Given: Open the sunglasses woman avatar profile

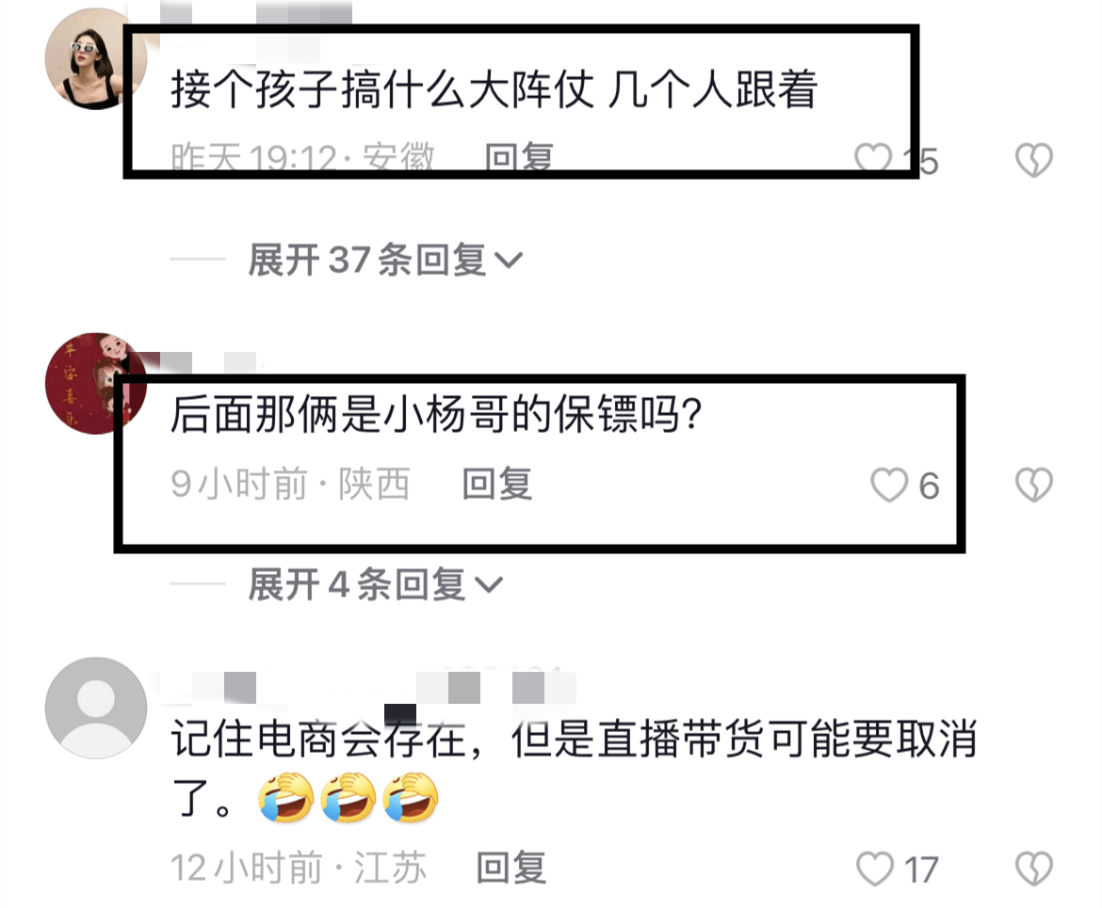Looking at the screenshot, I should coord(95,59).
